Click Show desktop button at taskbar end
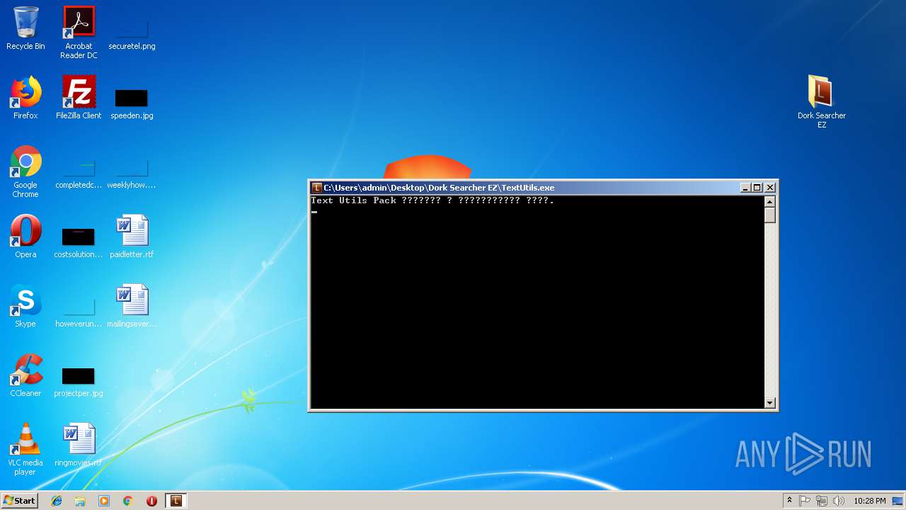 click(899, 501)
